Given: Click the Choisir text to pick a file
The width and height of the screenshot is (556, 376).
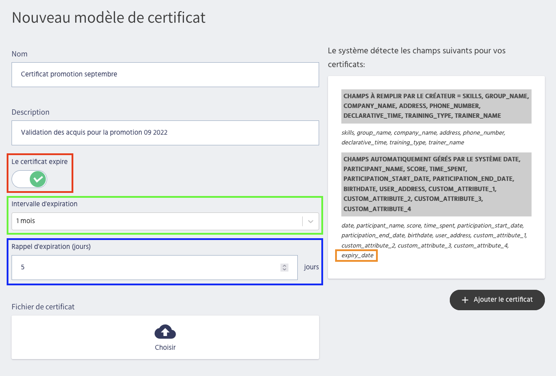Looking at the screenshot, I should pos(165,348).
